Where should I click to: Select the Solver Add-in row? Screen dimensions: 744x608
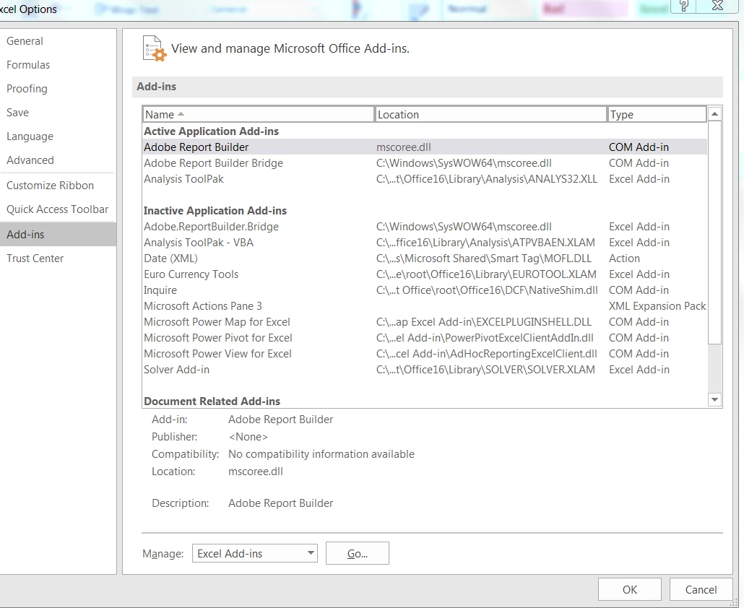tap(425, 370)
